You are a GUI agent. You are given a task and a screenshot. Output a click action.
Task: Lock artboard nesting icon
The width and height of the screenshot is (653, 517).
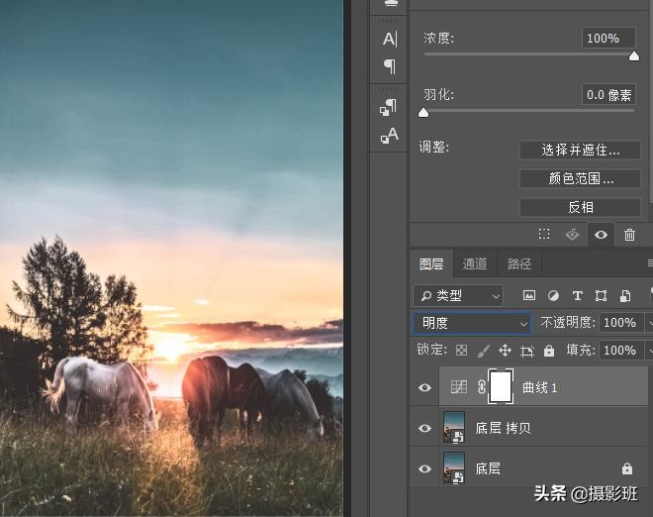pyautogui.click(x=526, y=351)
